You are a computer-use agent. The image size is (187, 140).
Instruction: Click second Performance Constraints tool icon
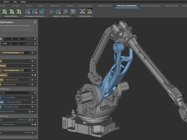[x=35, y=12]
